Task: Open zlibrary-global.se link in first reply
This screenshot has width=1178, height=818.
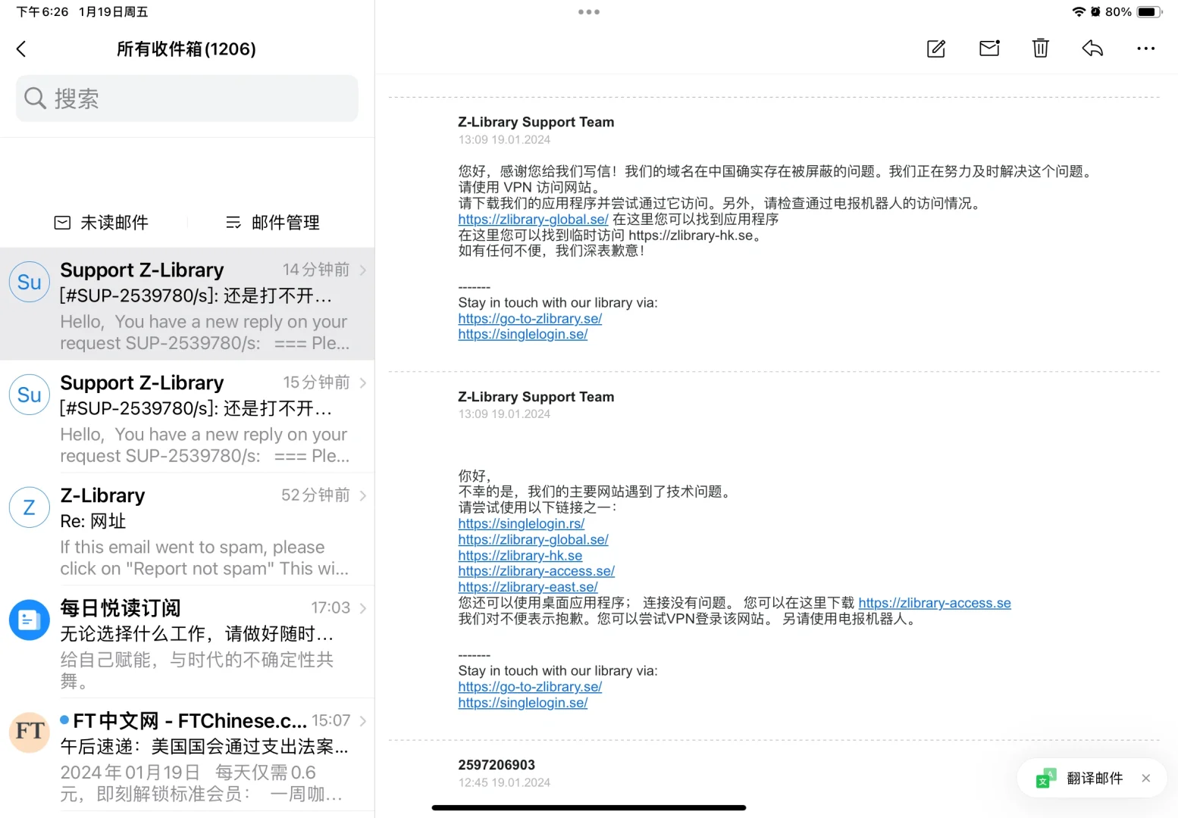Action: pyautogui.click(x=533, y=219)
